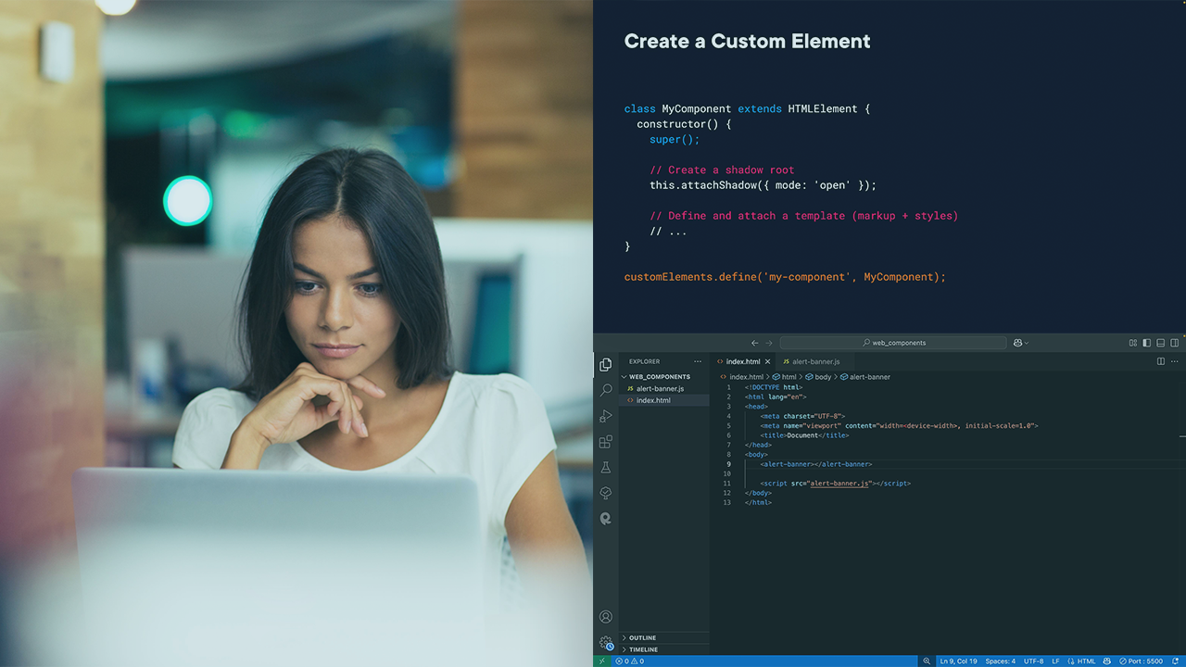Split the editor using split icon
1186x667 pixels.
point(1161,361)
